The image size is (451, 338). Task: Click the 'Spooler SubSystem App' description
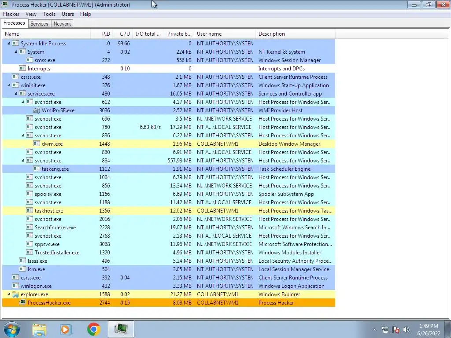click(x=286, y=194)
